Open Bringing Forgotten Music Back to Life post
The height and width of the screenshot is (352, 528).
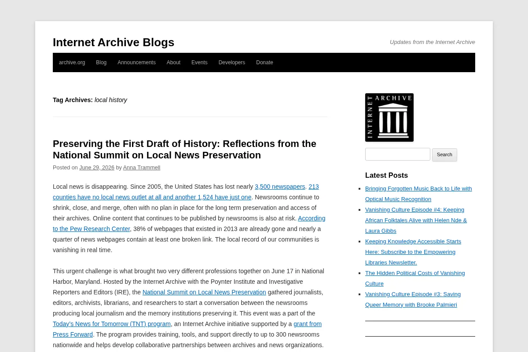pos(418,194)
